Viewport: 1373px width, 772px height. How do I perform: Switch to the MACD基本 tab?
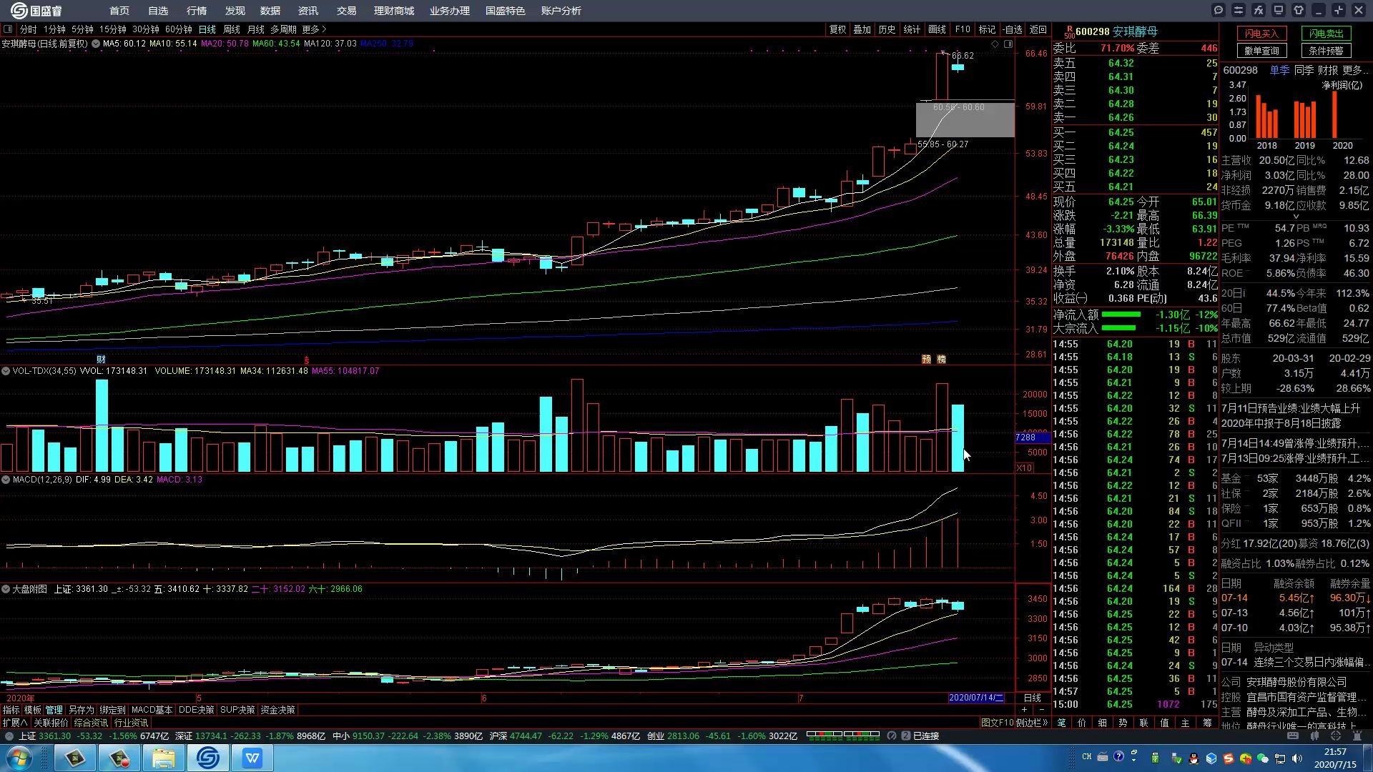(152, 710)
